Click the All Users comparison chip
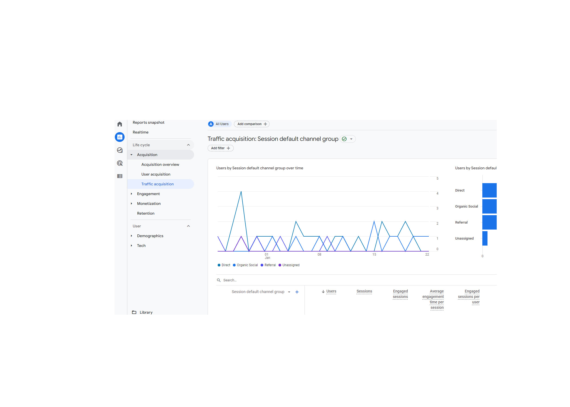Viewport: 570px width, 407px height. click(x=219, y=124)
